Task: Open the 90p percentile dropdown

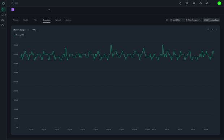Action: point(34,30)
